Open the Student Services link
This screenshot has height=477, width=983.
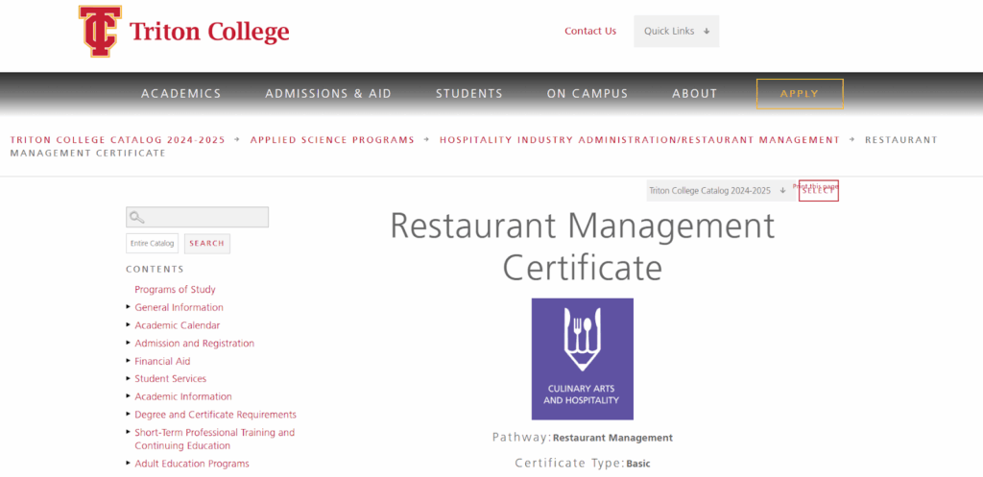click(x=171, y=378)
